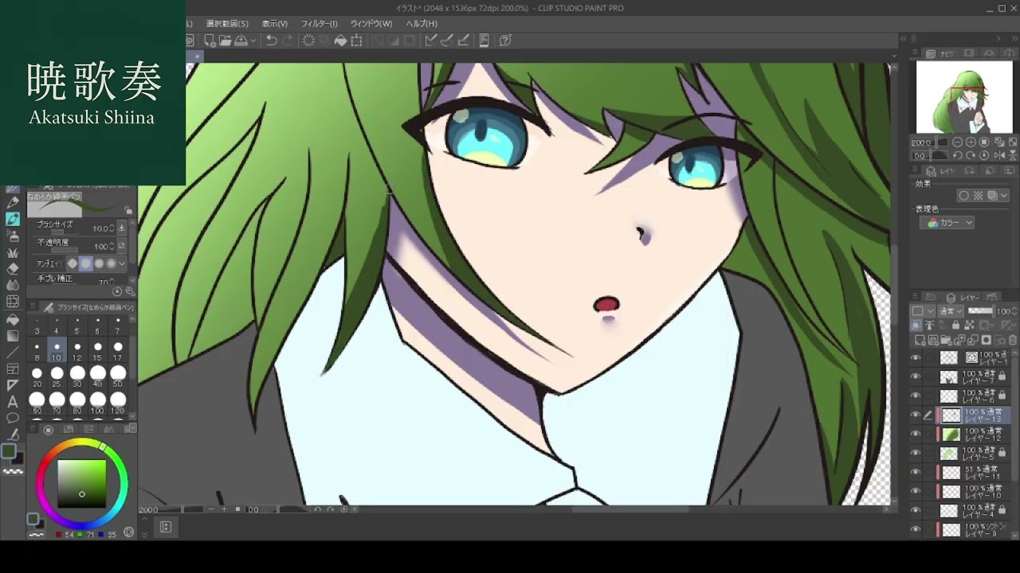Click the Undo button in command bar

272,41
